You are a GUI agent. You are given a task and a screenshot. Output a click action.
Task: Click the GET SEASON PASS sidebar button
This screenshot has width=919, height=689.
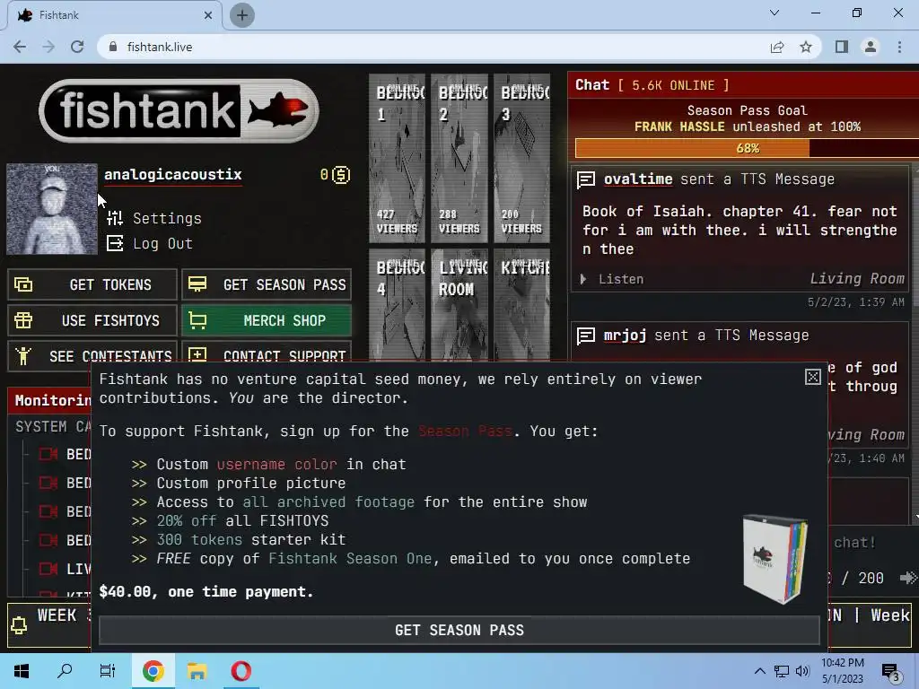coord(267,284)
